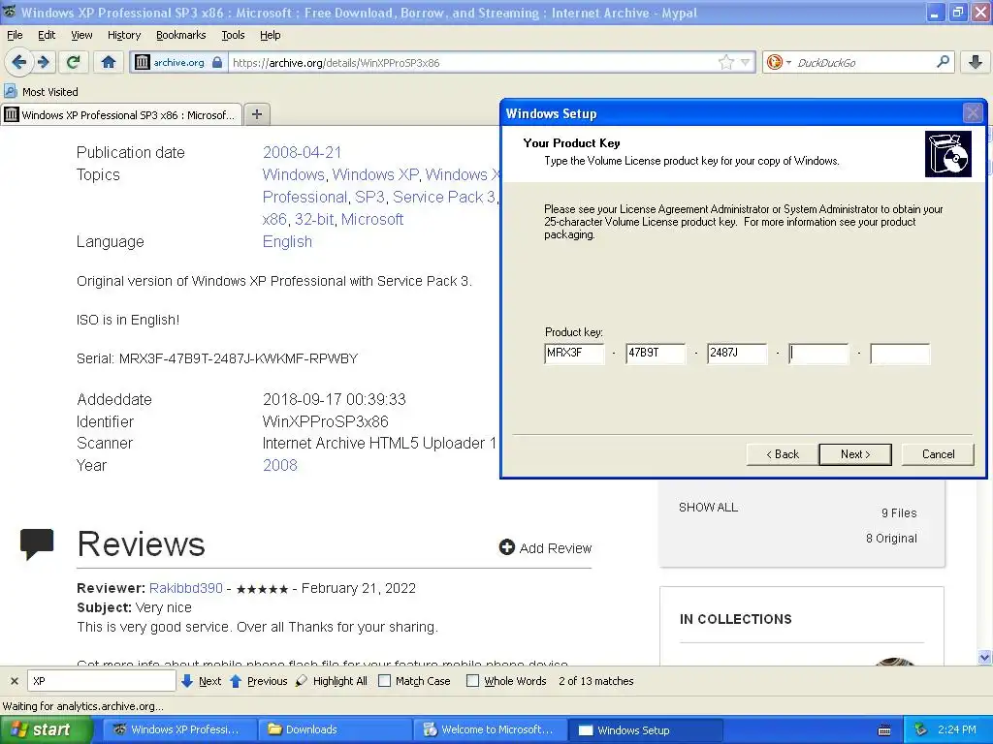Go forward with the browser forward arrow

pos(43,62)
